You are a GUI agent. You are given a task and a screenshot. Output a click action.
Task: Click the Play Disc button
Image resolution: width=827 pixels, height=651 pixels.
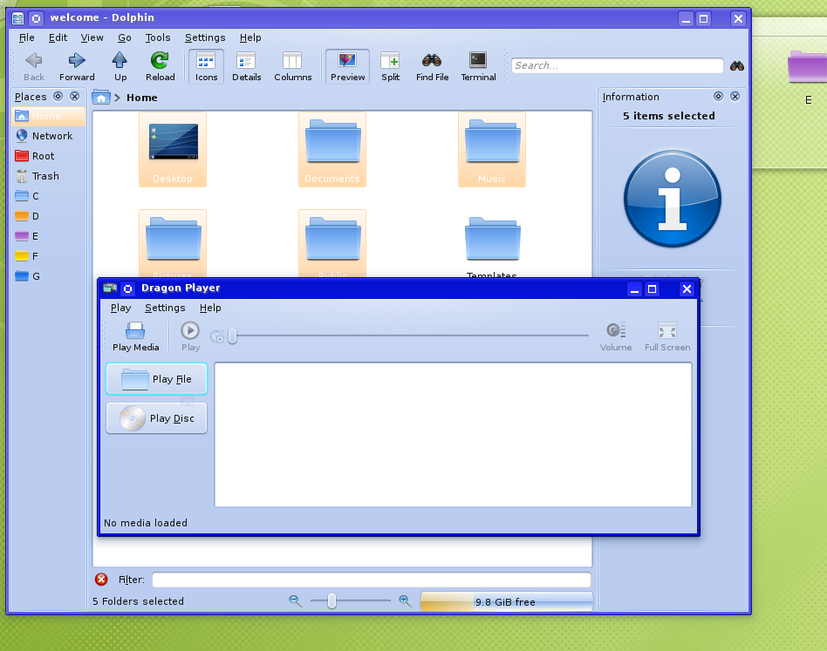[x=157, y=418]
